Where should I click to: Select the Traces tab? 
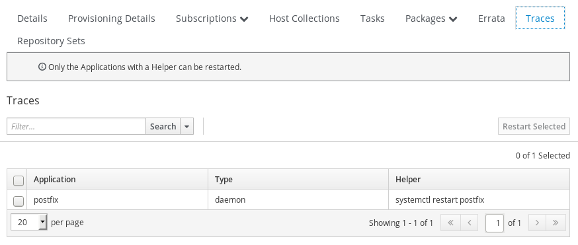tap(540, 18)
